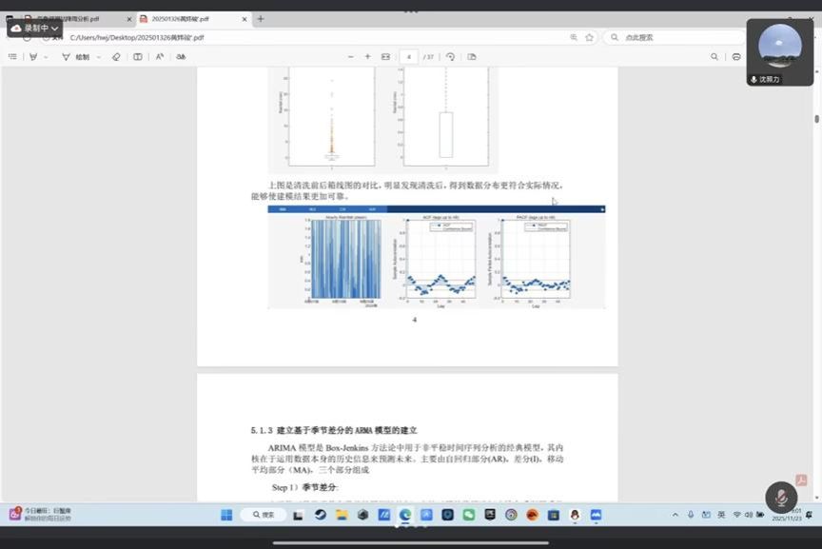
Task: Select the eraser tool in PDF toolbar
Action: (116, 57)
